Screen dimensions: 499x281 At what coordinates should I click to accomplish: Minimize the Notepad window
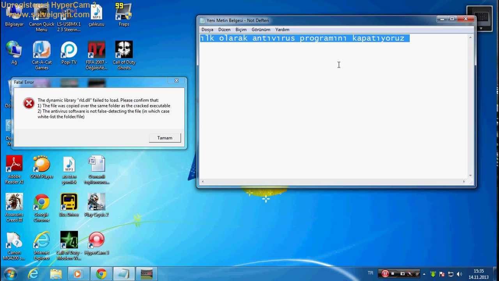tap(442, 19)
